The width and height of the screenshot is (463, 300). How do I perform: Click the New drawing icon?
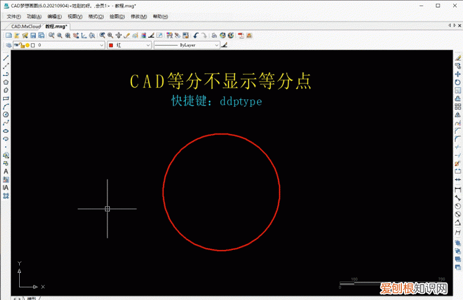[9, 35]
